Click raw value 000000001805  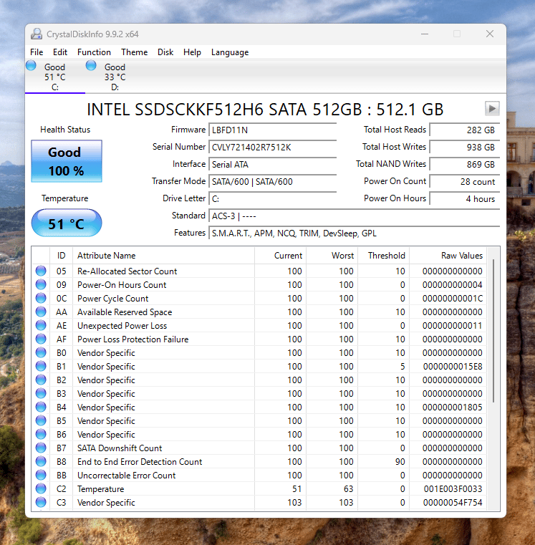452,407
